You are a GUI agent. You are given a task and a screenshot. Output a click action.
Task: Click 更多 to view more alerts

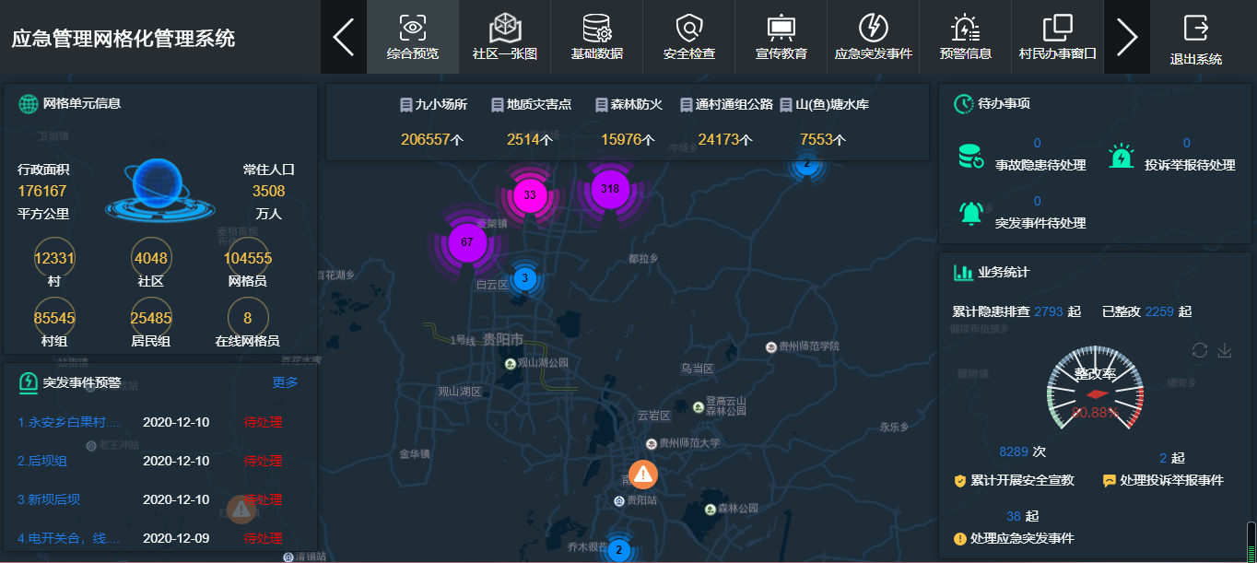pyautogui.click(x=285, y=382)
